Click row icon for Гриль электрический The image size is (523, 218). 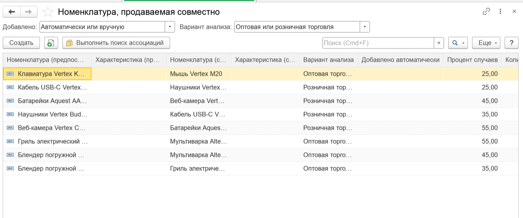pos(10,142)
